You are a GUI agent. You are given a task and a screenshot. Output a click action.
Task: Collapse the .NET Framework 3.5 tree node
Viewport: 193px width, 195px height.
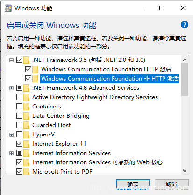click(11, 60)
